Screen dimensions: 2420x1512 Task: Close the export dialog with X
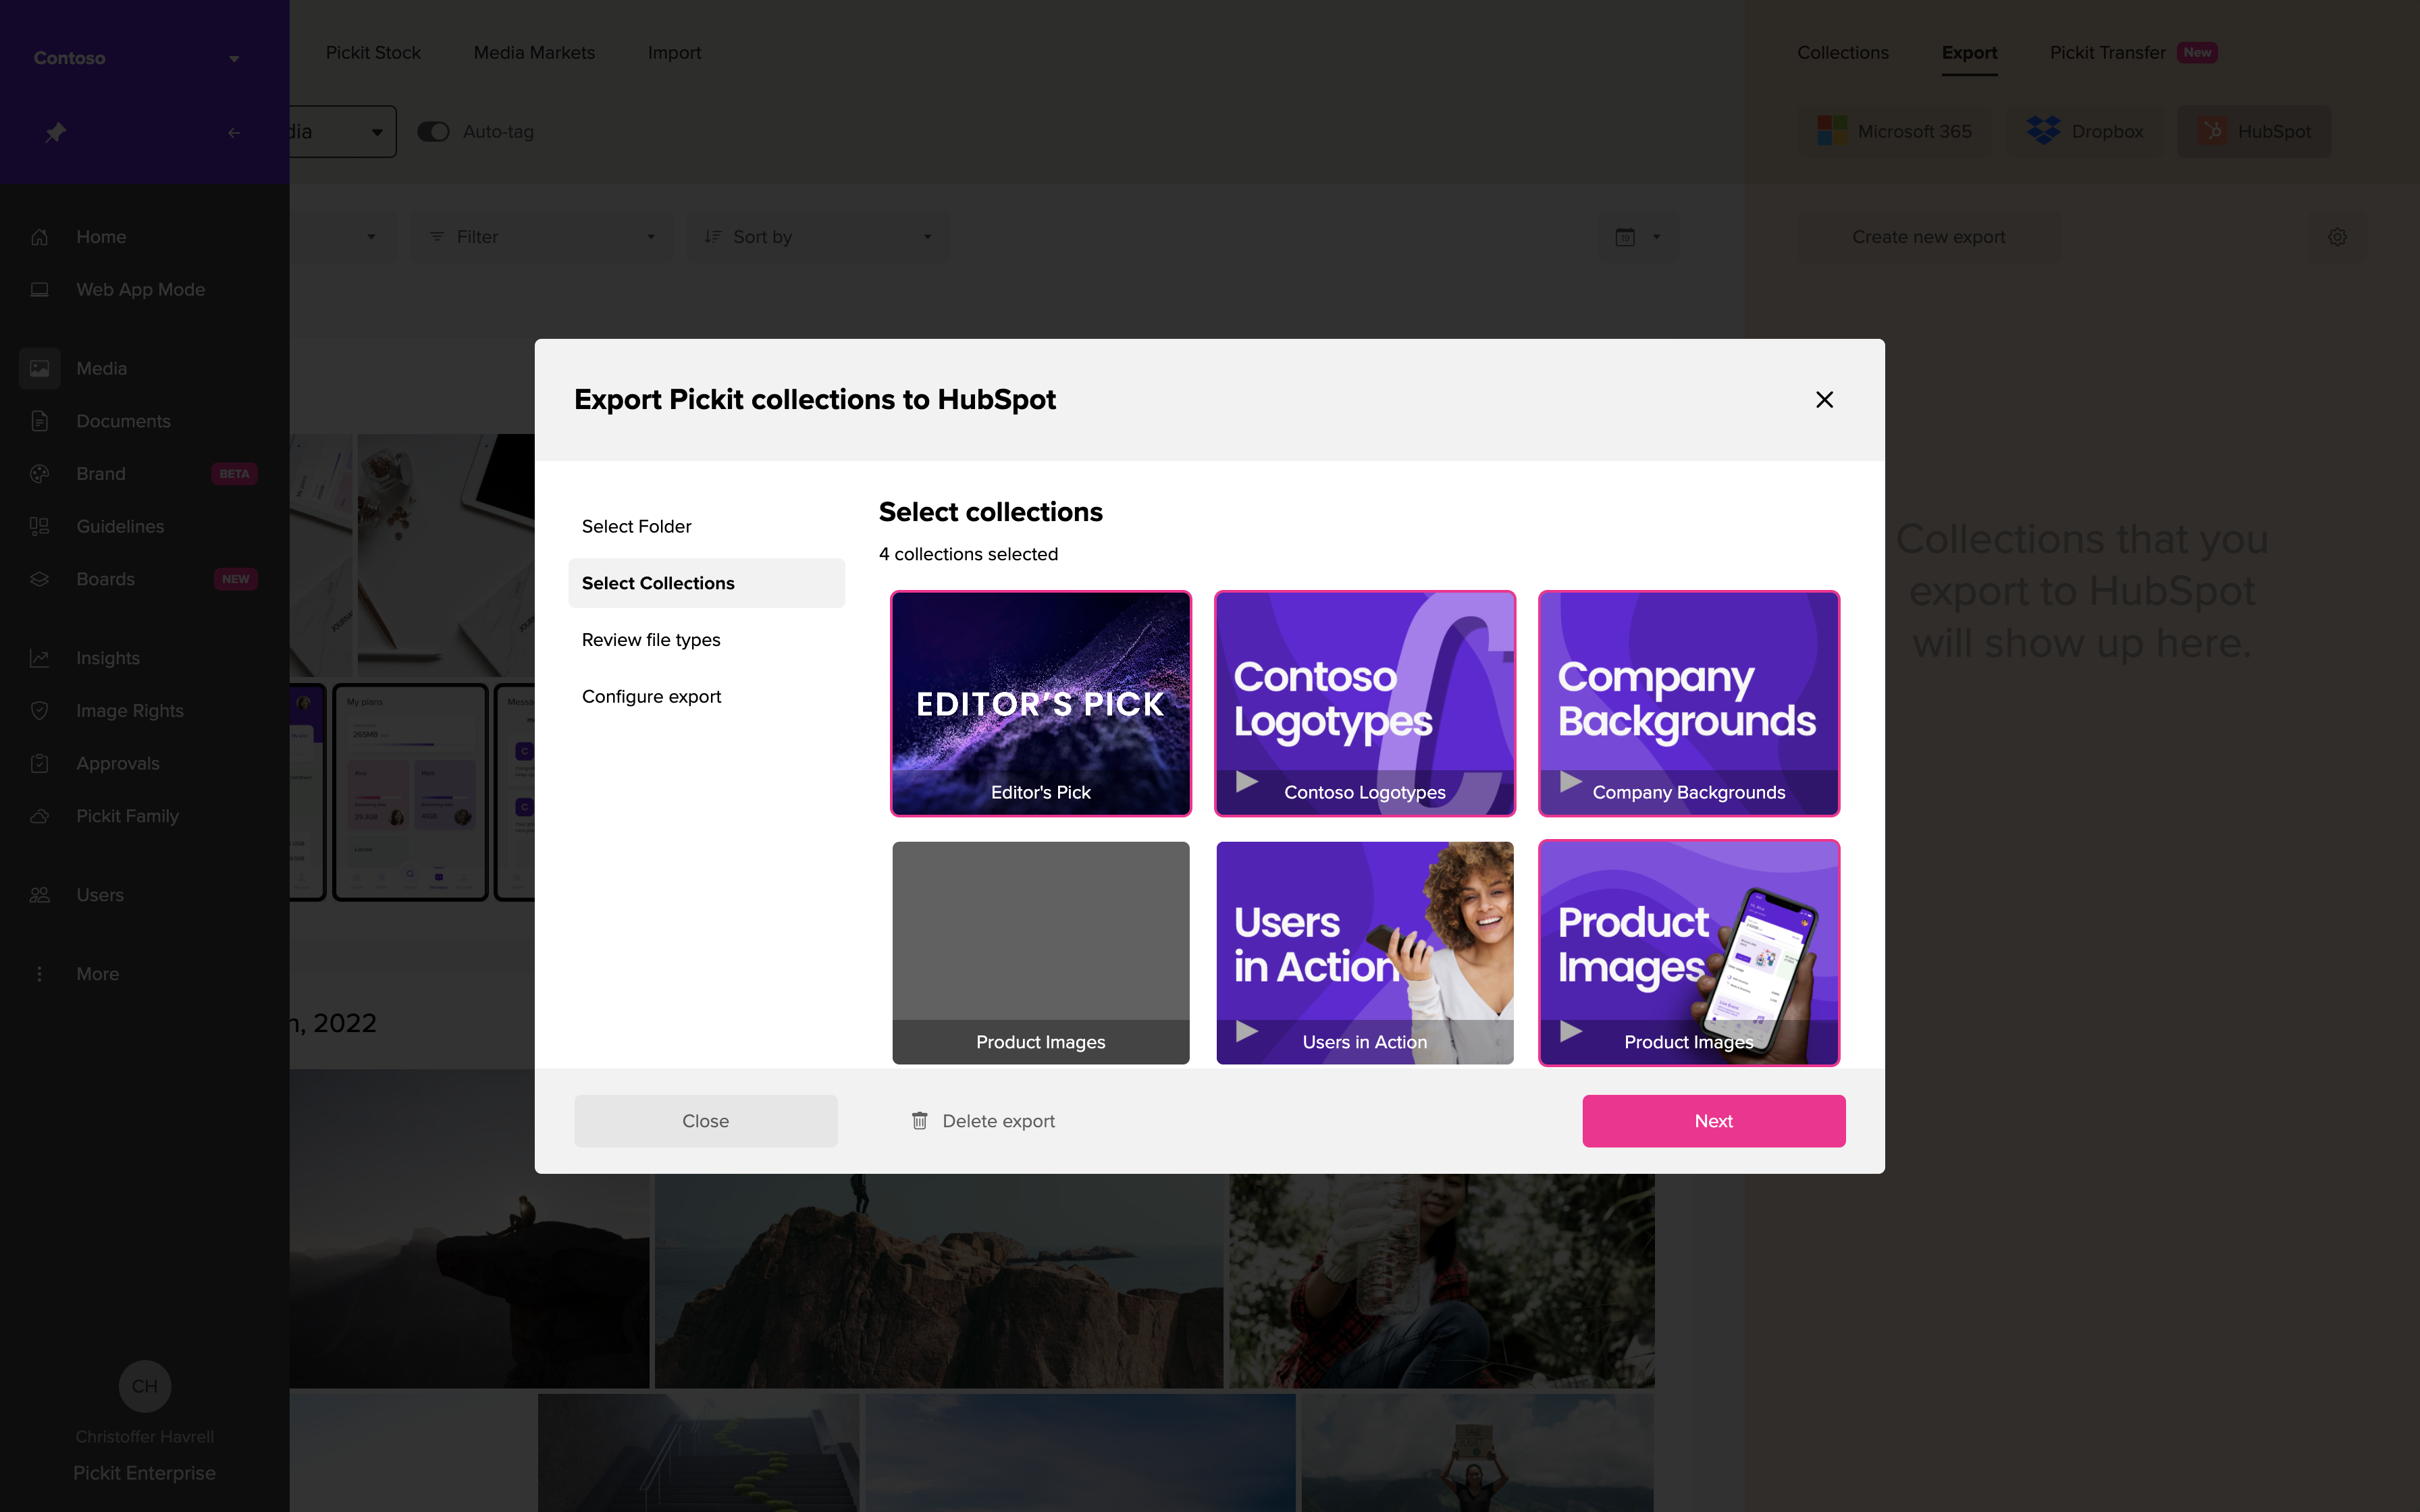[x=1824, y=400]
